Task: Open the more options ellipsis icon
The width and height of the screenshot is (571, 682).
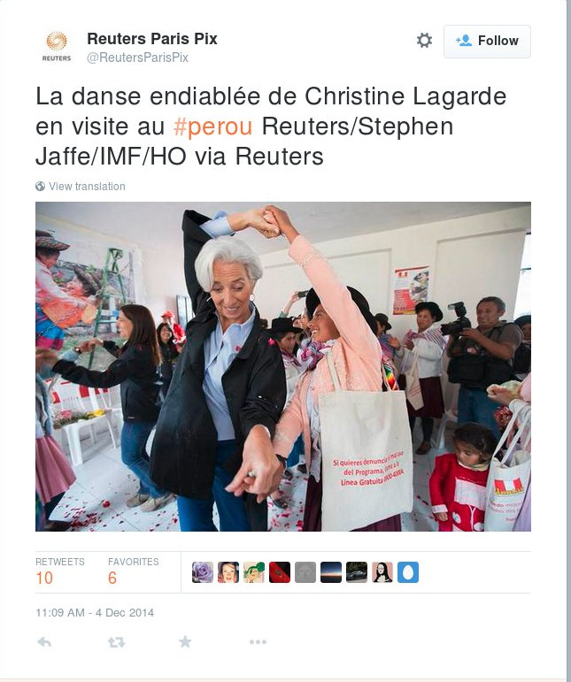Action: (x=258, y=642)
